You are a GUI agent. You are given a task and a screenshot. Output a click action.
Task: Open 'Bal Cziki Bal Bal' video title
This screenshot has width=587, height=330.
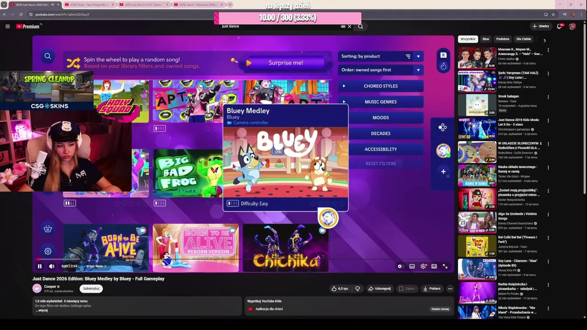tap(518, 239)
